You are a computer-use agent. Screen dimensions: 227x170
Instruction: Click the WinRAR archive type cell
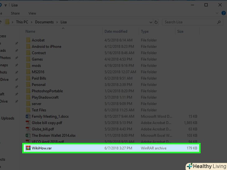(154, 148)
